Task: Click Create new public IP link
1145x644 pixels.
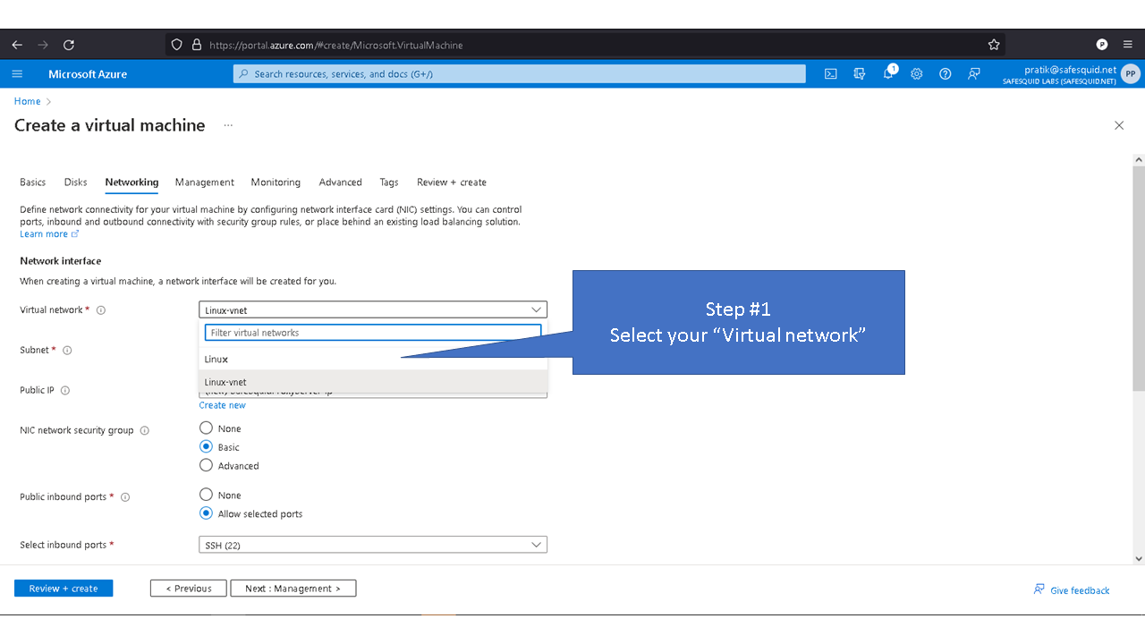Action: pos(223,405)
